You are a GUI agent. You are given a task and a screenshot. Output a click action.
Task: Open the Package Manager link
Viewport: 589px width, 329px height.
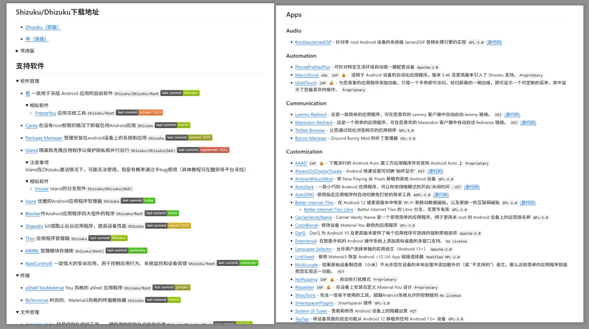point(44,138)
